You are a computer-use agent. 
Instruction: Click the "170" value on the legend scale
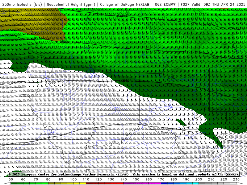pos(161,179)
